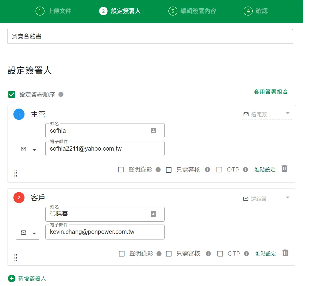Delete the 客戶 signer with trash icon
The height and width of the screenshot is (286, 313).
click(x=285, y=253)
